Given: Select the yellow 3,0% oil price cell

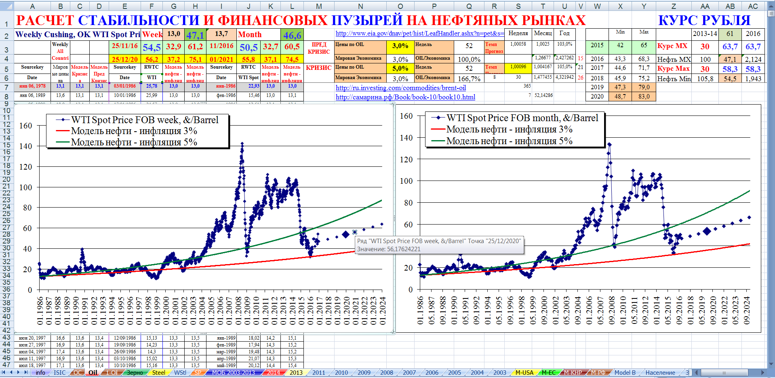Looking at the screenshot, I should (x=400, y=46).
